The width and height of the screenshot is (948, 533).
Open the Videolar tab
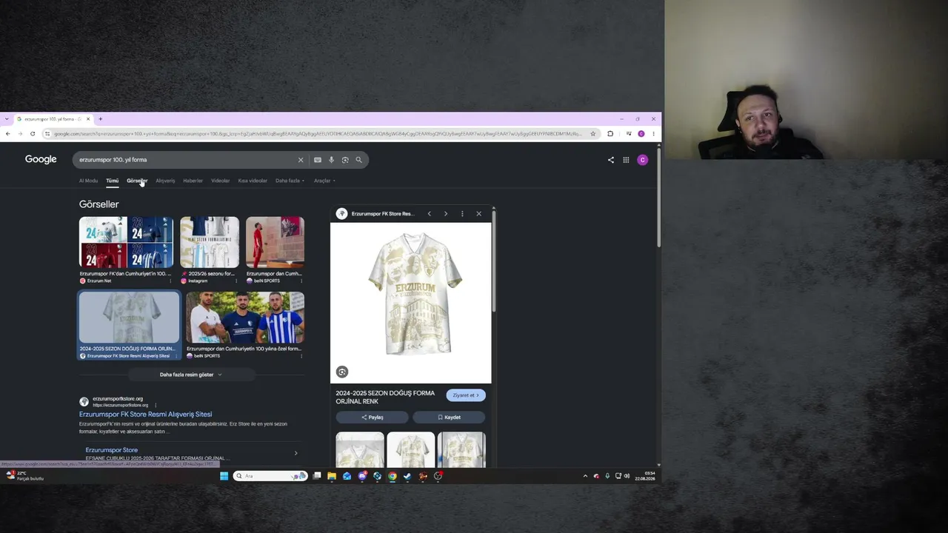pyautogui.click(x=220, y=181)
